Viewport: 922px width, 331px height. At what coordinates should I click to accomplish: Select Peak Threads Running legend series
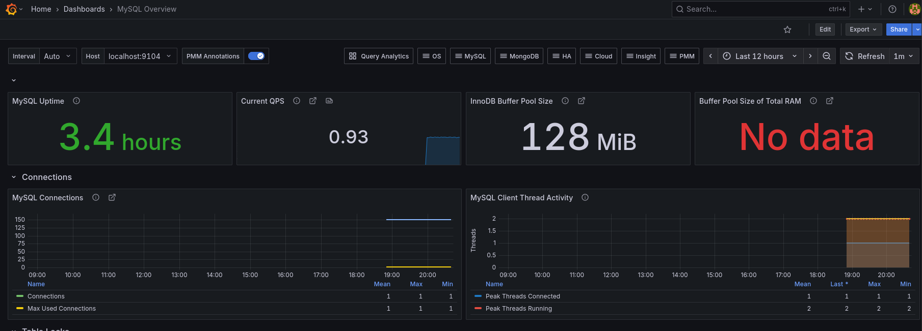[519, 309]
